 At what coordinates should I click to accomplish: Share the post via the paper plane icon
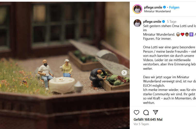[x=156, y=112]
